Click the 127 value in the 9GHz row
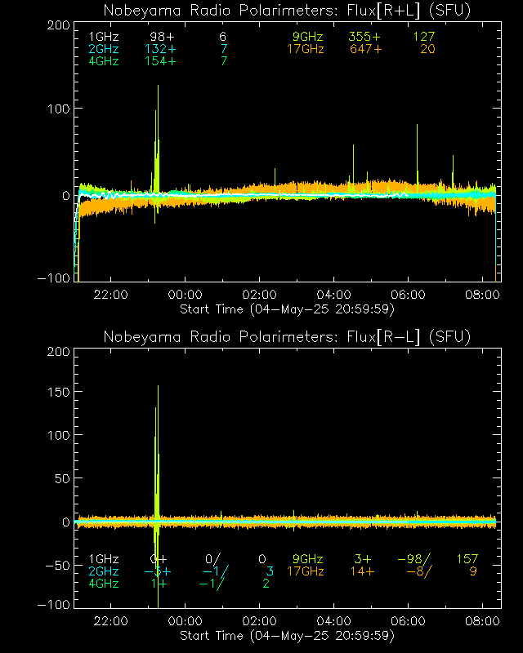Image resolution: width=523 pixels, height=653 pixels. [424, 37]
